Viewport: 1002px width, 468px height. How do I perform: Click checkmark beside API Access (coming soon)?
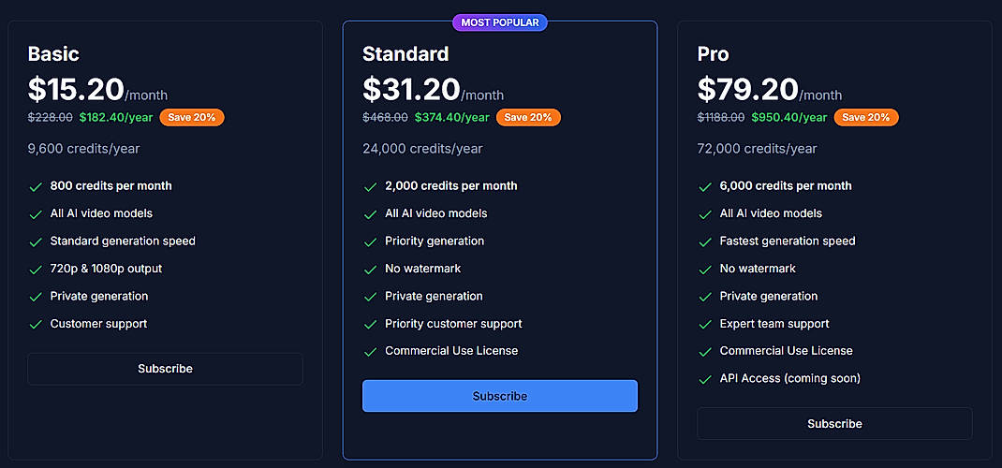pyautogui.click(x=705, y=379)
